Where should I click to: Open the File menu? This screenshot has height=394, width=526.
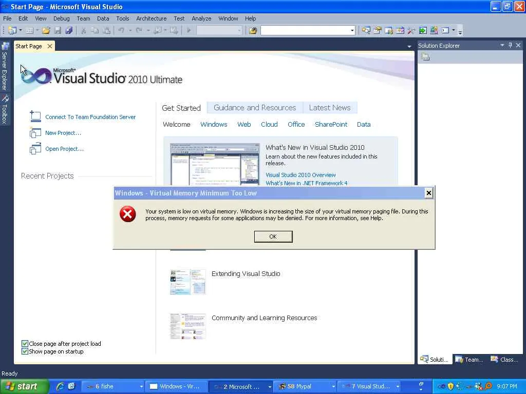[7, 18]
